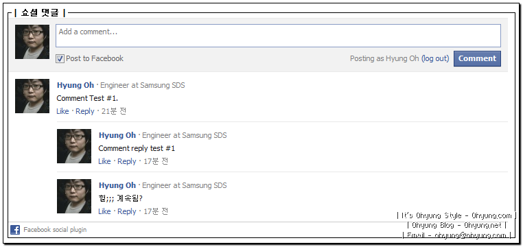
Task: Like the Comment reply test #1 comment
Action: coord(104,161)
